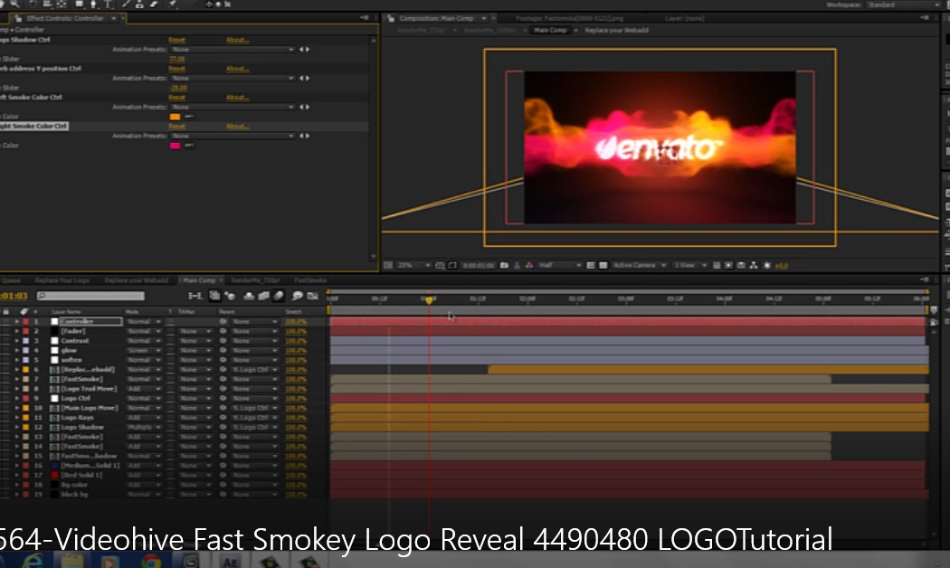Click the right smoke color eyedropper
This screenshot has width=950, height=568.
click(x=189, y=146)
